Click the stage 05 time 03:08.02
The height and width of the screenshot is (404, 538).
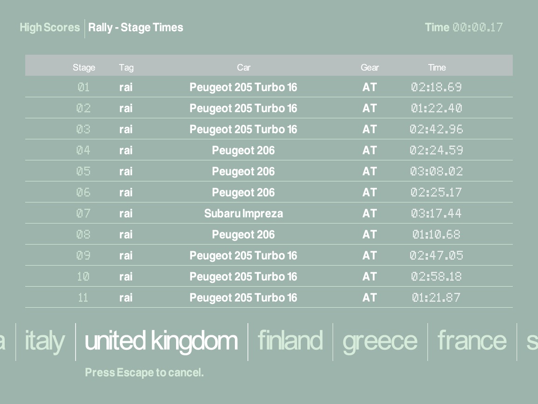[436, 171]
